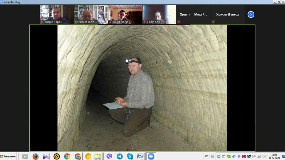Select the Христя Дунець participant tile

pyautogui.click(x=228, y=14)
